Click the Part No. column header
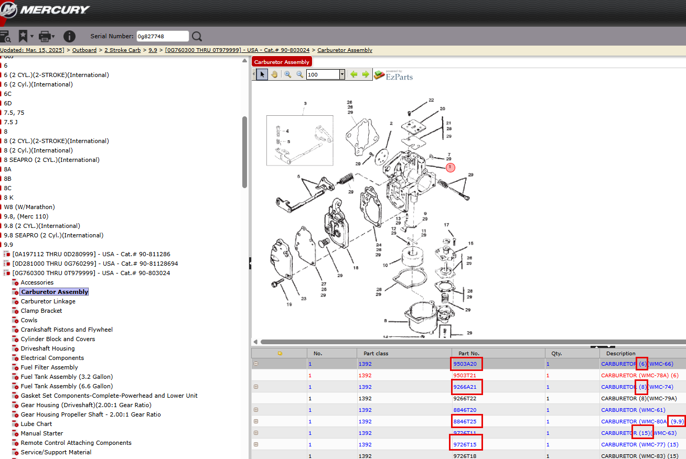The image size is (686, 459). pyautogui.click(x=498, y=353)
